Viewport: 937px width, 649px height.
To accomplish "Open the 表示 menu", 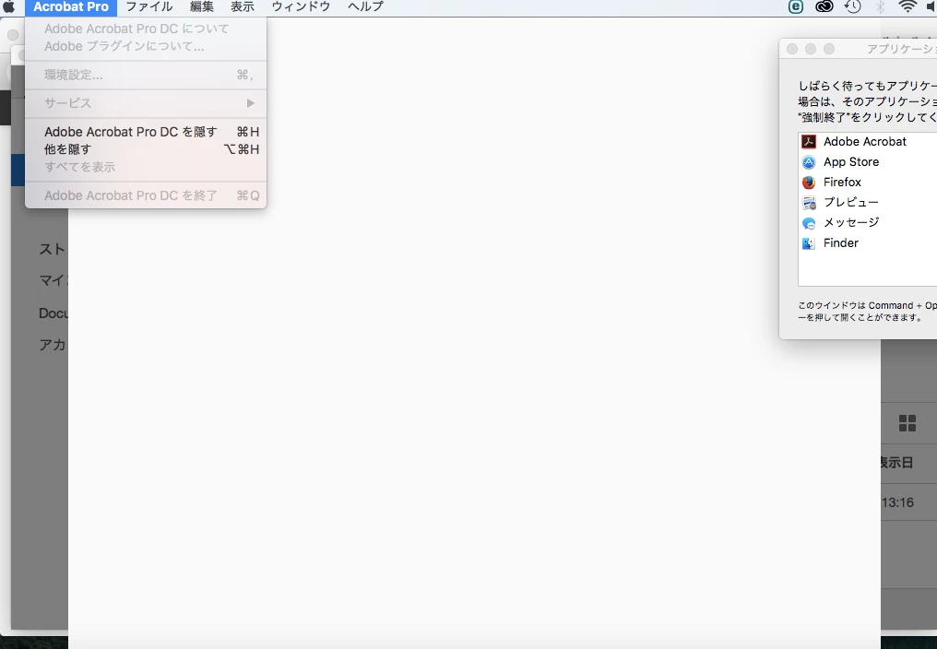I will pos(242,7).
